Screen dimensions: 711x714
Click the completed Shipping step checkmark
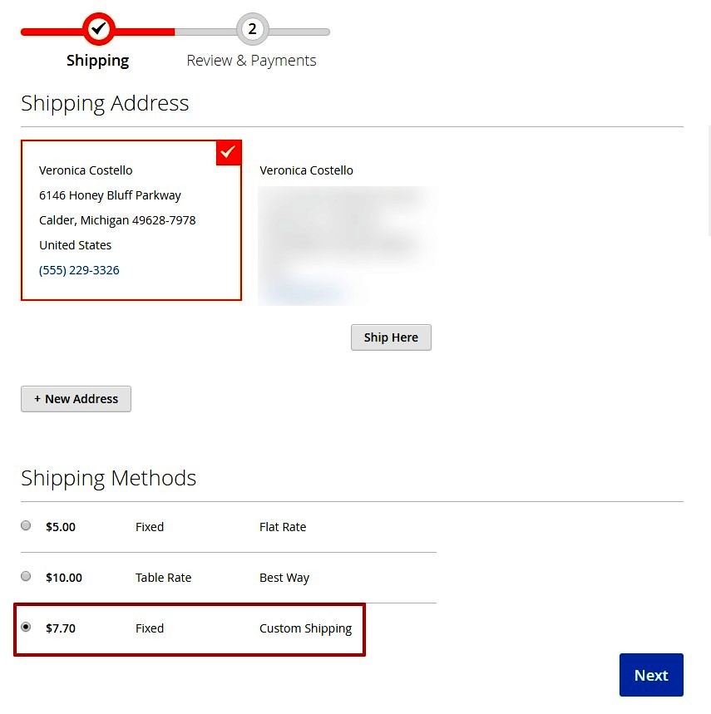pyautogui.click(x=98, y=29)
